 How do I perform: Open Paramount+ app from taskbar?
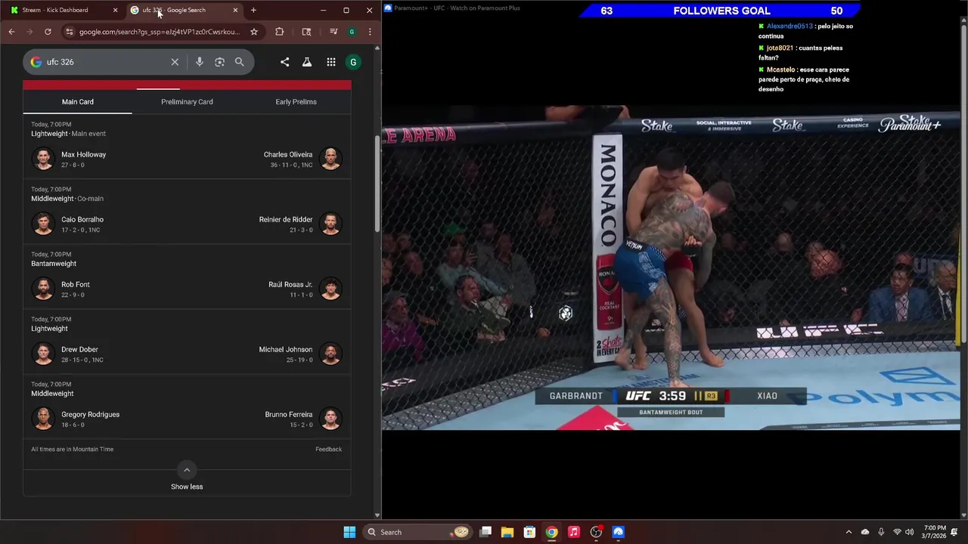pos(618,532)
